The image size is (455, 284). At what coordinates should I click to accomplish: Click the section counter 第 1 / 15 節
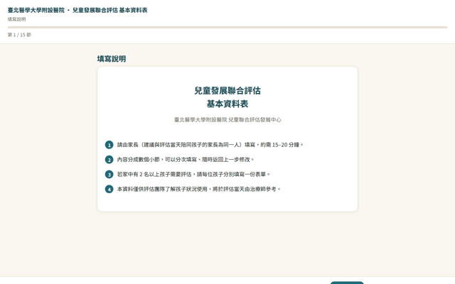tap(19, 35)
